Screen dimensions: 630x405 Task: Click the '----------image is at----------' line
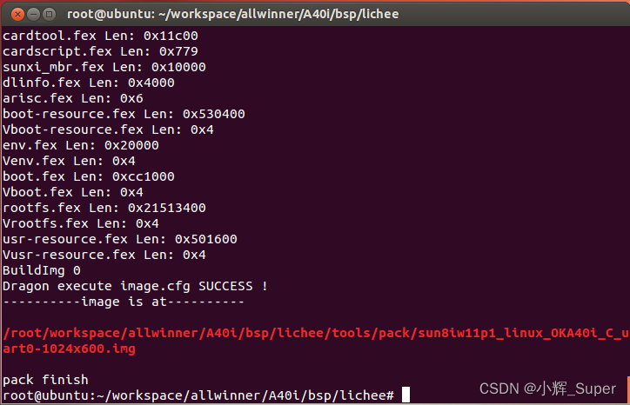tap(124, 302)
